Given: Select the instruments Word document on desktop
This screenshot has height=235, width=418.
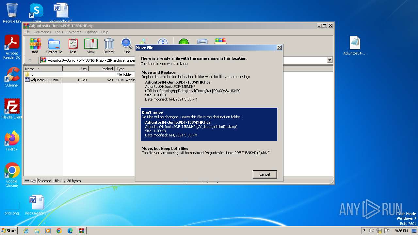Looking at the screenshot, I should tap(36, 205).
